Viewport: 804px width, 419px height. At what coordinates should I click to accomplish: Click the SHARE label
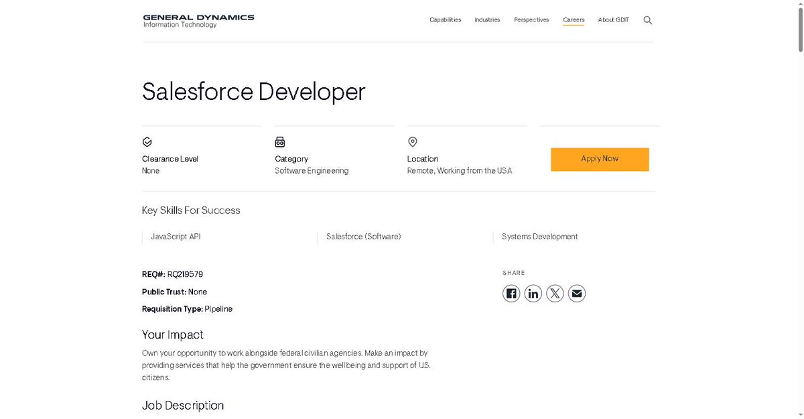[514, 273]
